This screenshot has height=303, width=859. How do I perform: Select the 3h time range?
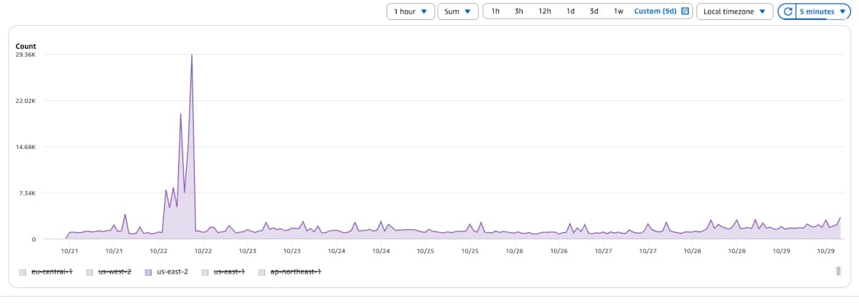click(x=519, y=11)
